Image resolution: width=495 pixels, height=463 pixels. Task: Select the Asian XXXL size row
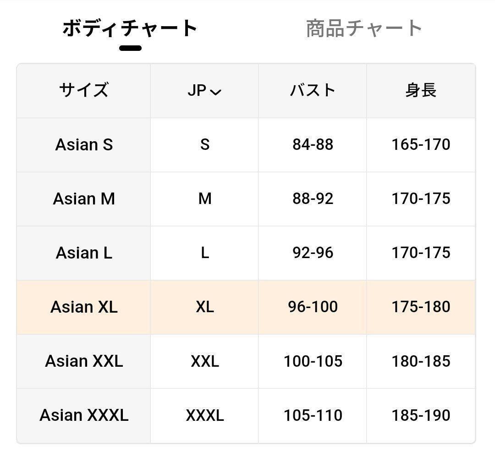(x=84, y=415)
